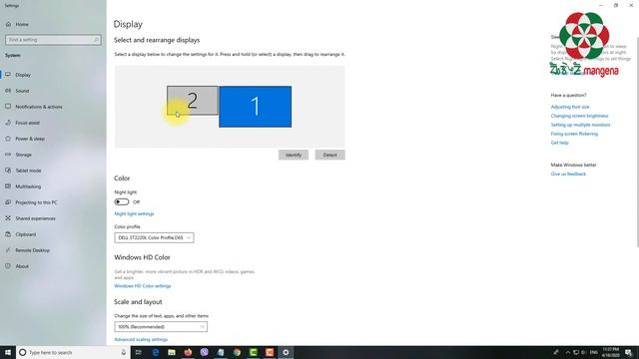Open the taskbar clock and date

click(x=610, y=352)
